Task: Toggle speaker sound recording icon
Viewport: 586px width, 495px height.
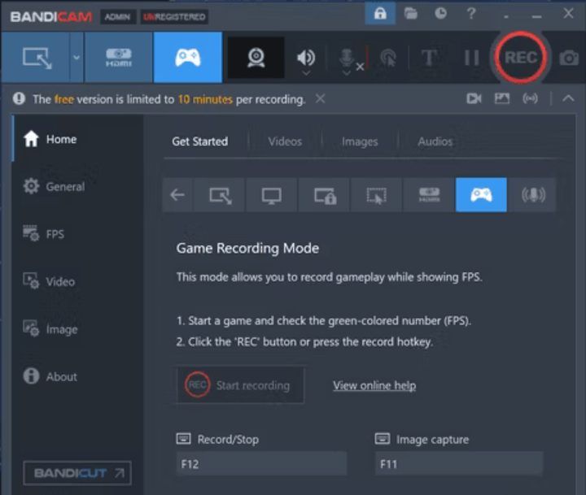Action: coord(306,57)
